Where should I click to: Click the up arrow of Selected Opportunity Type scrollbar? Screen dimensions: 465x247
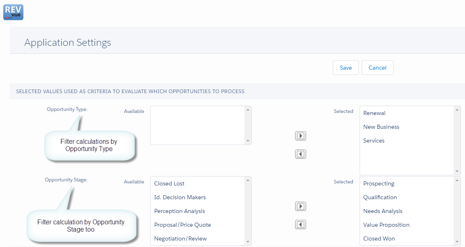pos(457,110)
